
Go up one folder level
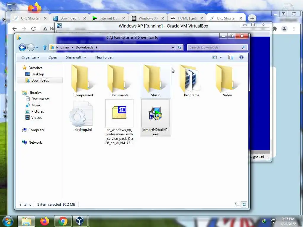click(45, 47)
